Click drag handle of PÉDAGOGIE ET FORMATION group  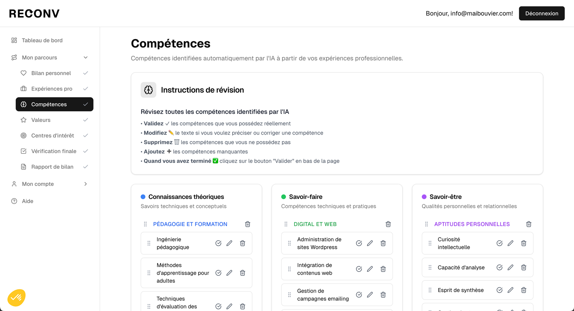[x=145, y=224]
